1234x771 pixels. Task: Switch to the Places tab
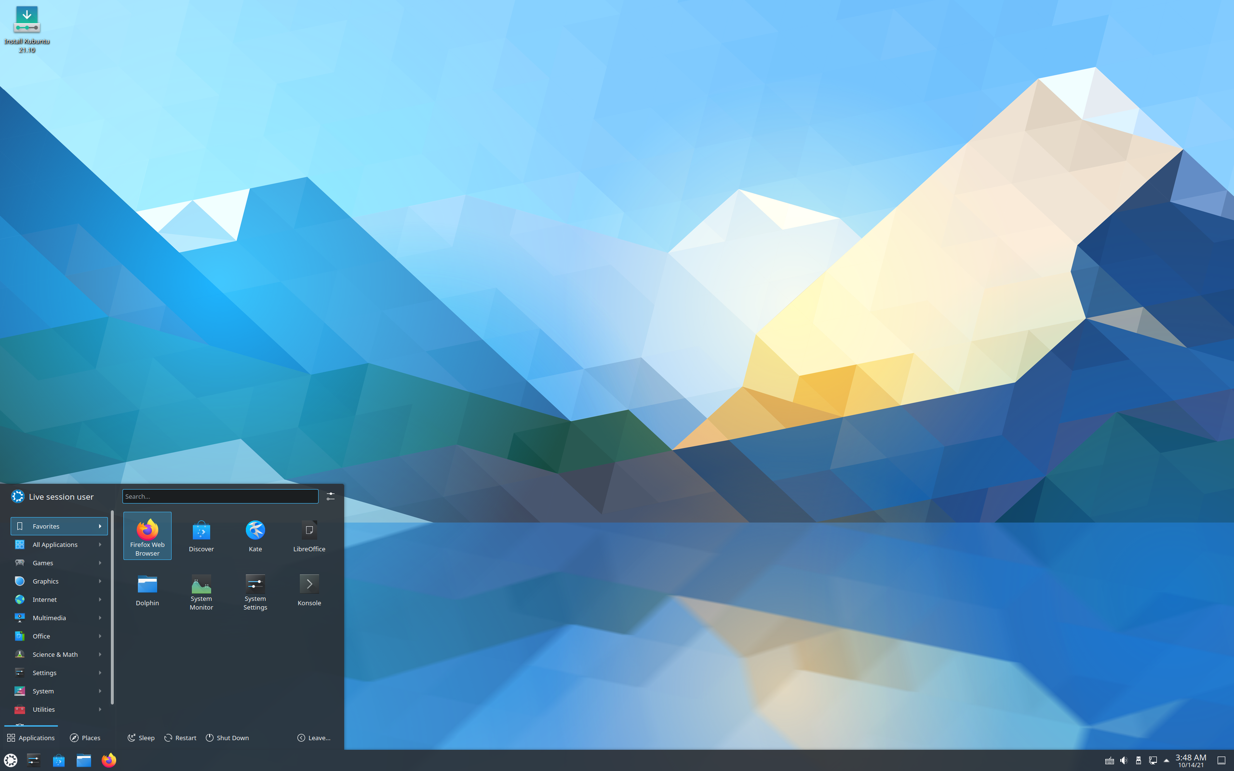point(85,738)
